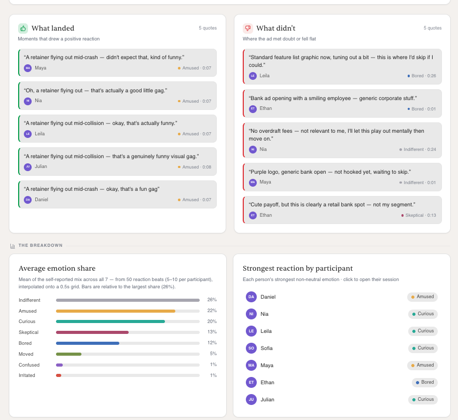458x420 pixels.
Task: Open Sofia's session from the participant list
Action: (x=342, y=348)
